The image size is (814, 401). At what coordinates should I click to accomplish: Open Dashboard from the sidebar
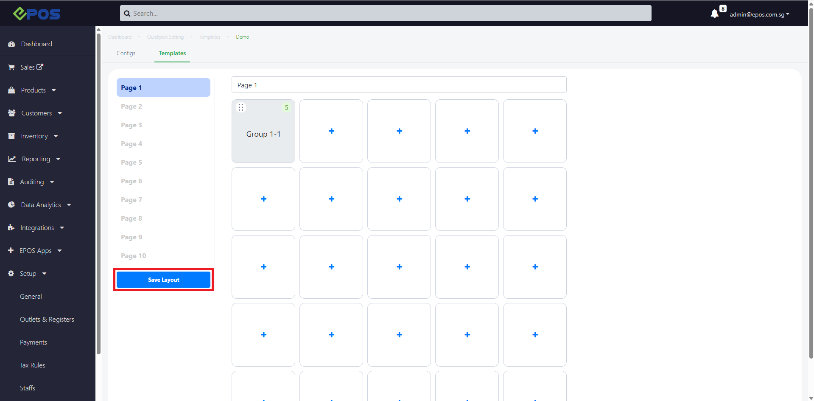click(x=36, y=44)
